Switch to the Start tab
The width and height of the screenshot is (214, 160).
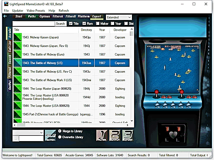(19, 16)
